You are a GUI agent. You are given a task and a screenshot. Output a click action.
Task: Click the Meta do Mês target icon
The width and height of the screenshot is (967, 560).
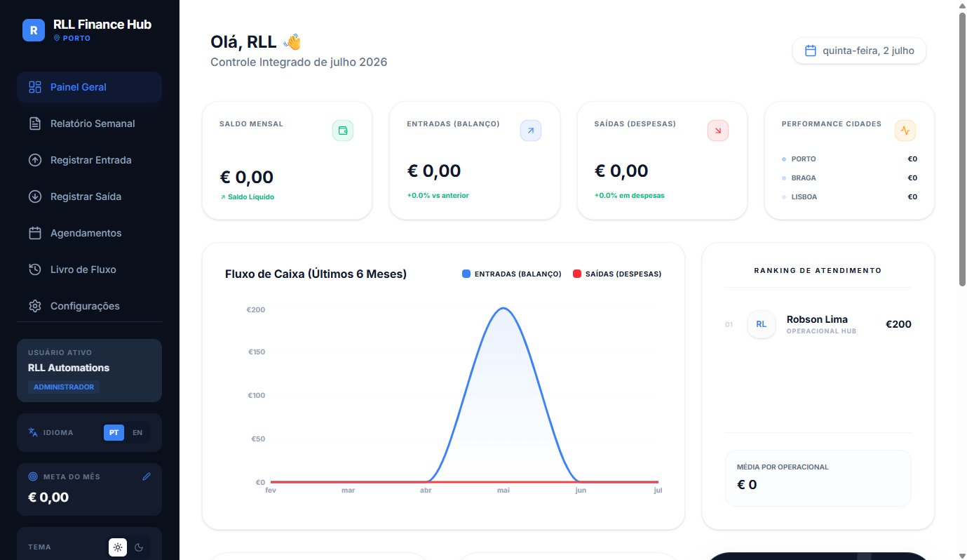coord(33,476)
